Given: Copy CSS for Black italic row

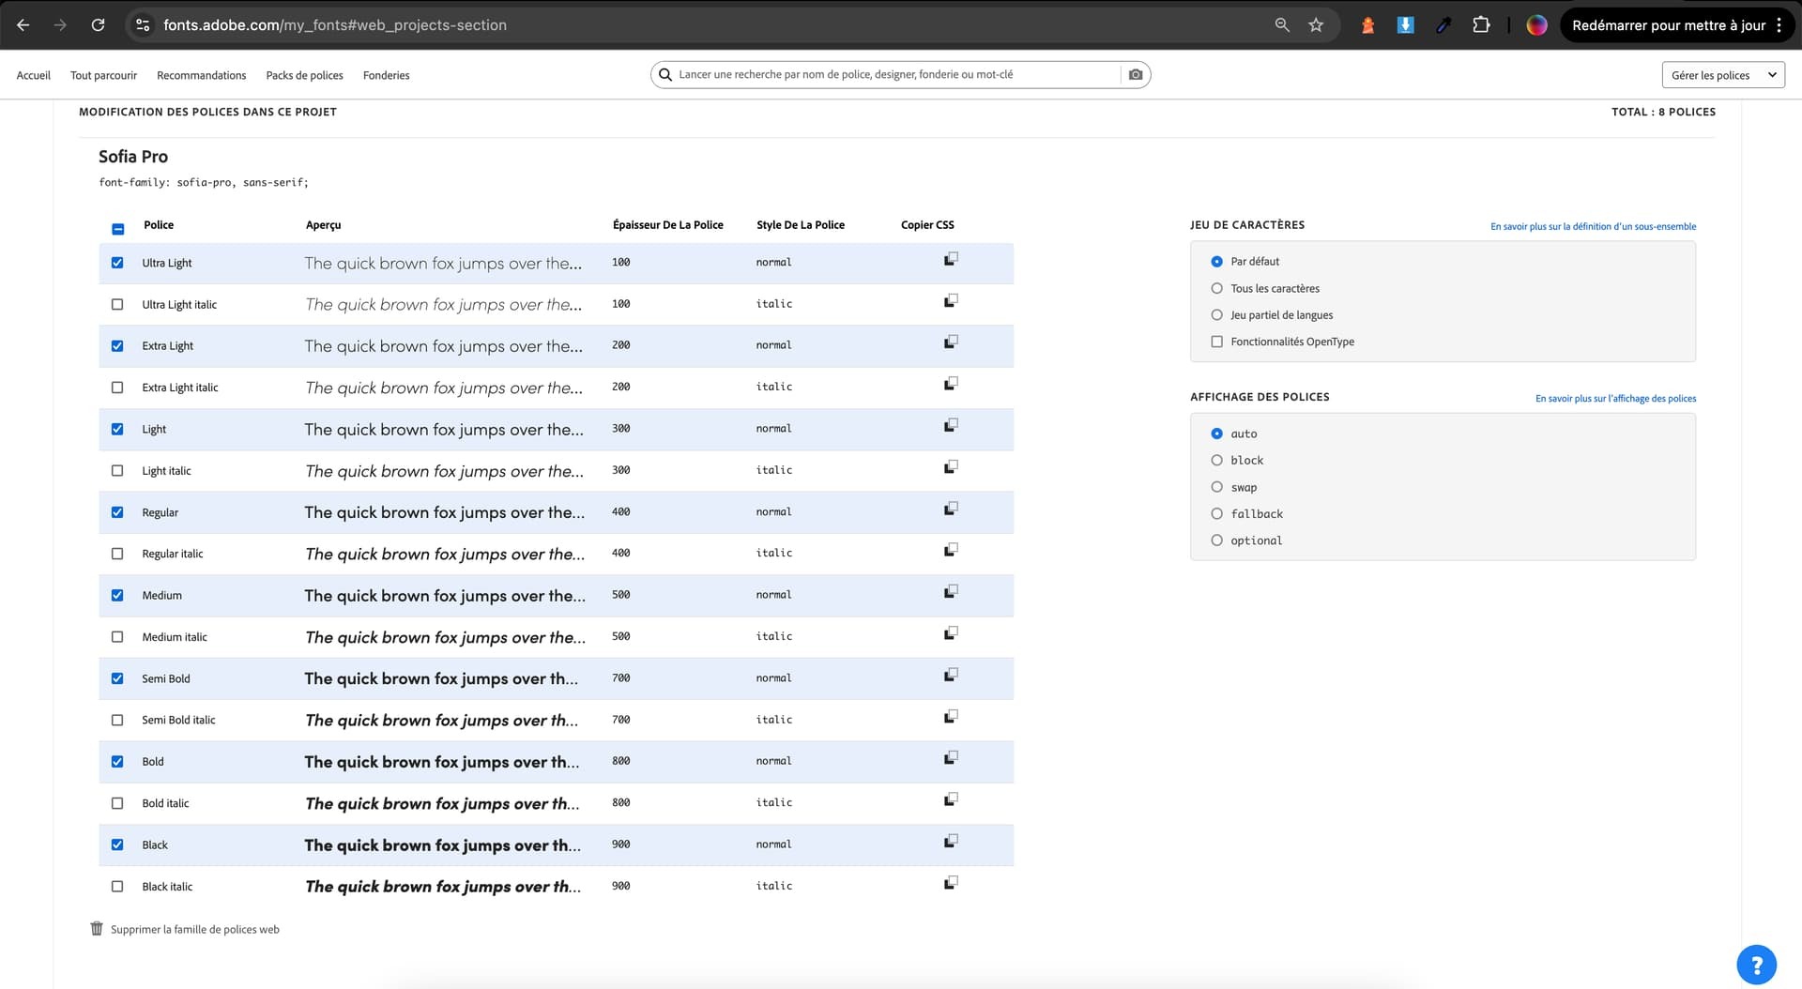Looking at the screenshot, I should (x=951, y=883).
